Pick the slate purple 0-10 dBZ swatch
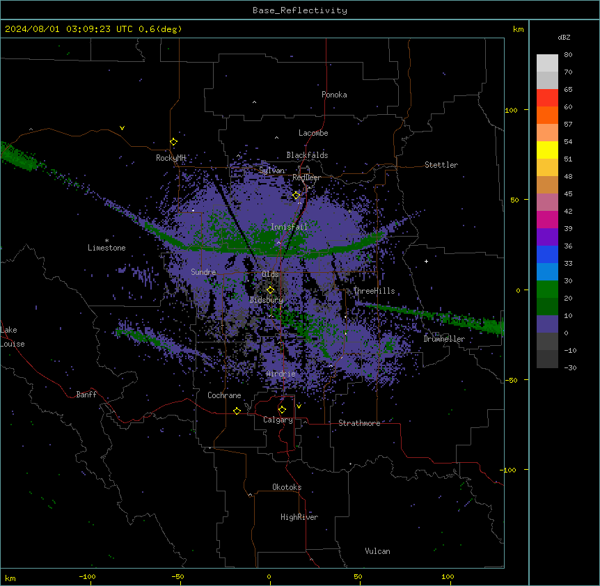Screen dimensions: 600x586 coord(547,324)
